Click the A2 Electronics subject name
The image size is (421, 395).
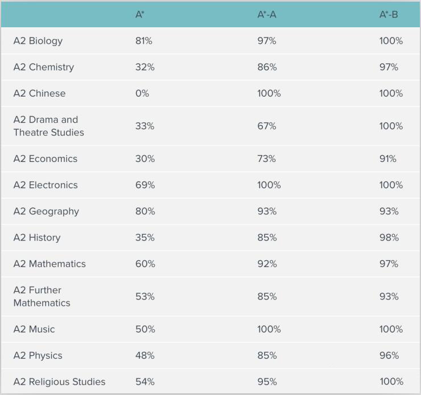46,185
